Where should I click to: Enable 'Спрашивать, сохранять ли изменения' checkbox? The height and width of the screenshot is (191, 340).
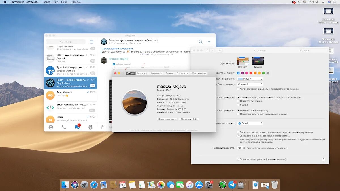pos(238,132)
